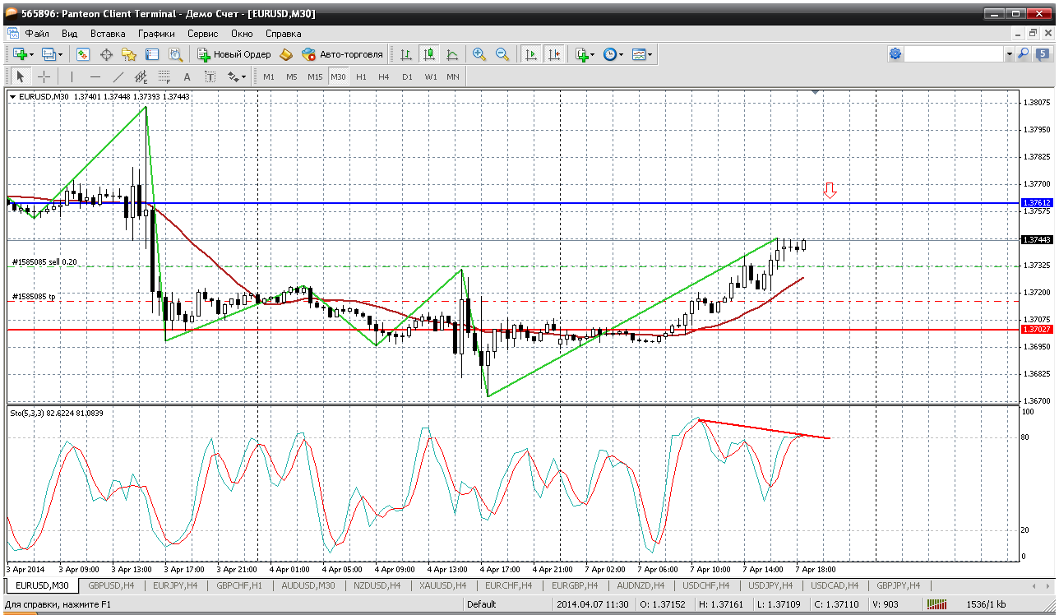Open the blue gear icon by search box
Viewport: 1059px width, 615px height.
(x=895, y=54)
